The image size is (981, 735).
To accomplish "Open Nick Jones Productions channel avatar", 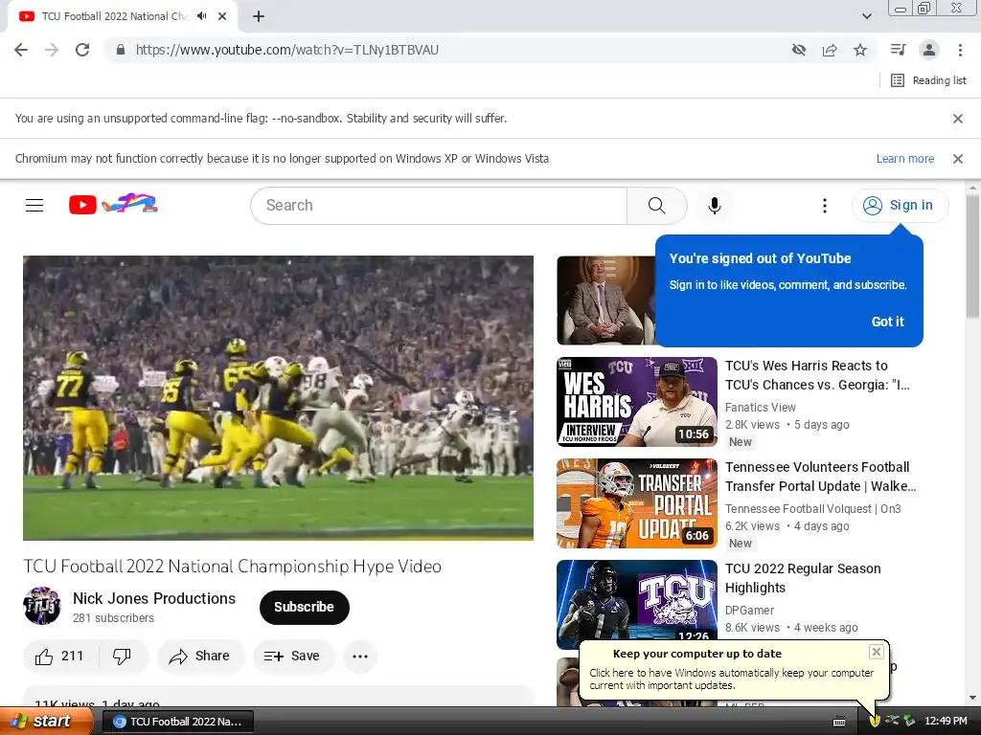I will pyautogui.click(x=42, y=606).
